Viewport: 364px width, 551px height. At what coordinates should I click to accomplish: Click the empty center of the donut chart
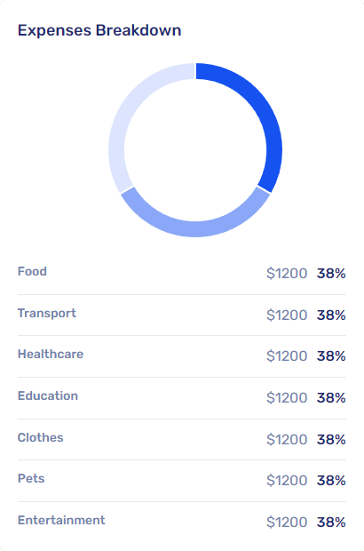pyautogui.click(x=195, y=150)
